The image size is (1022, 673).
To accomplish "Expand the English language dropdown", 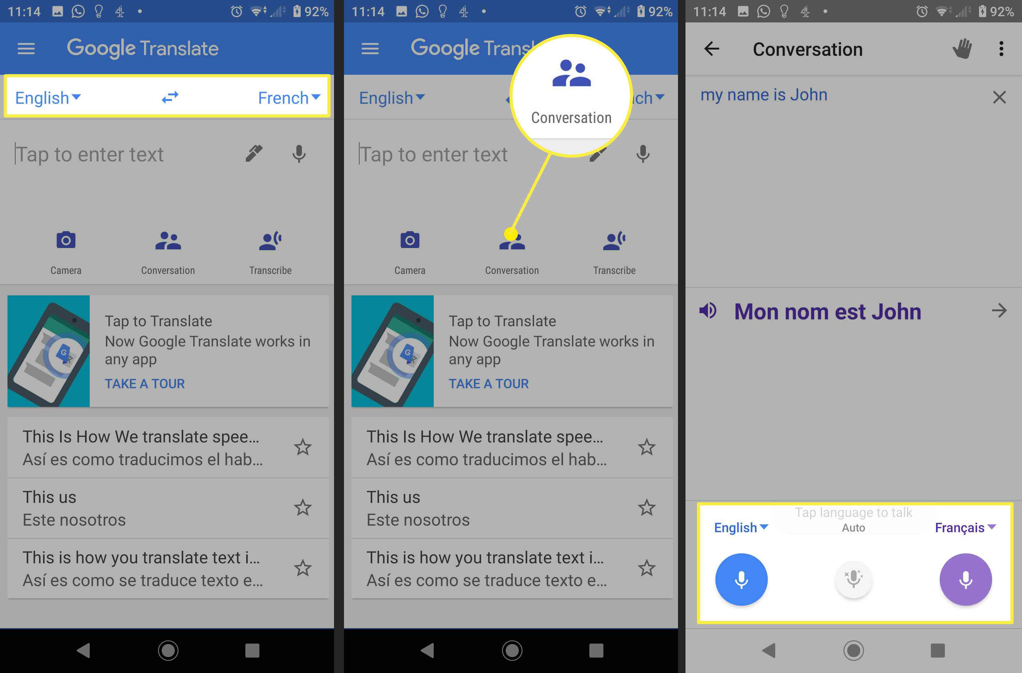I will [50, 98].
